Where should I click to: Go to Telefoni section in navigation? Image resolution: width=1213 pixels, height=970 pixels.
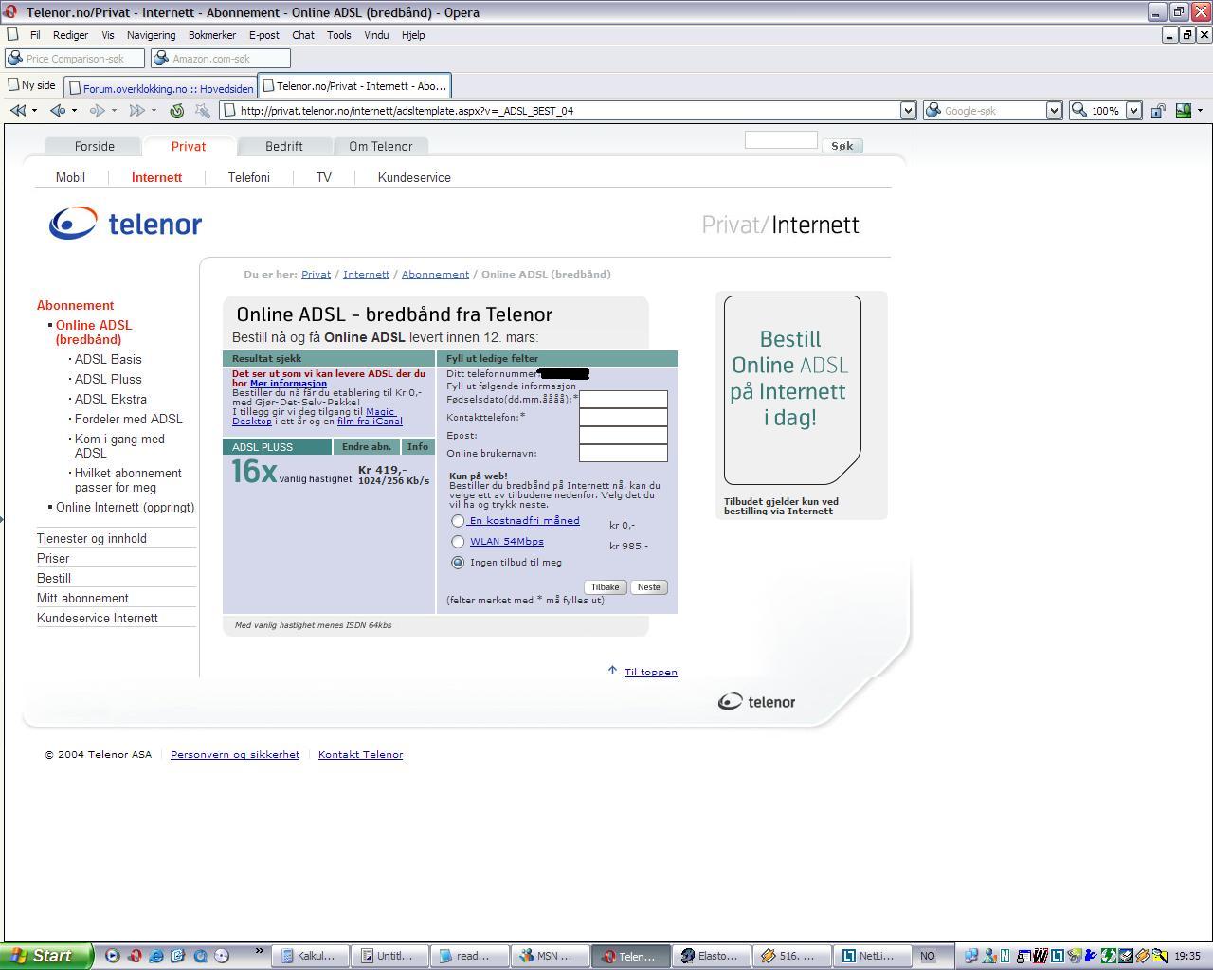tap(249, 177)
